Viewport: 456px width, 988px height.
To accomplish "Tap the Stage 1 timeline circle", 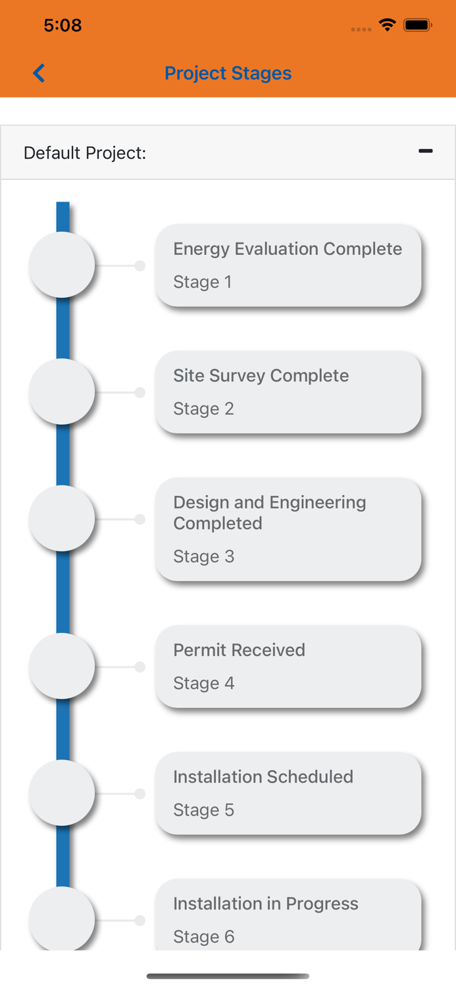I will (x=62, y=265).
